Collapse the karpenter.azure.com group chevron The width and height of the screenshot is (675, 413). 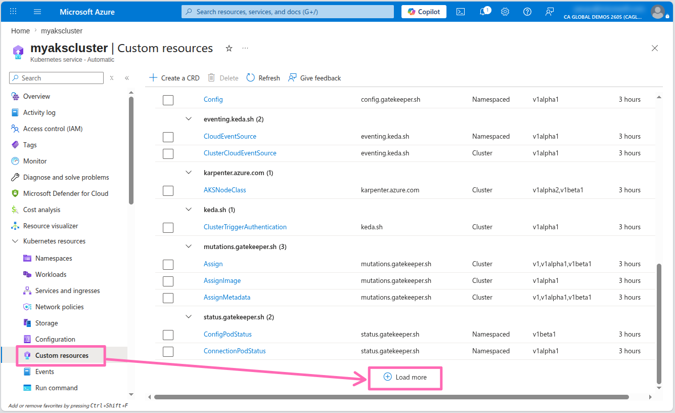(189, 173)
